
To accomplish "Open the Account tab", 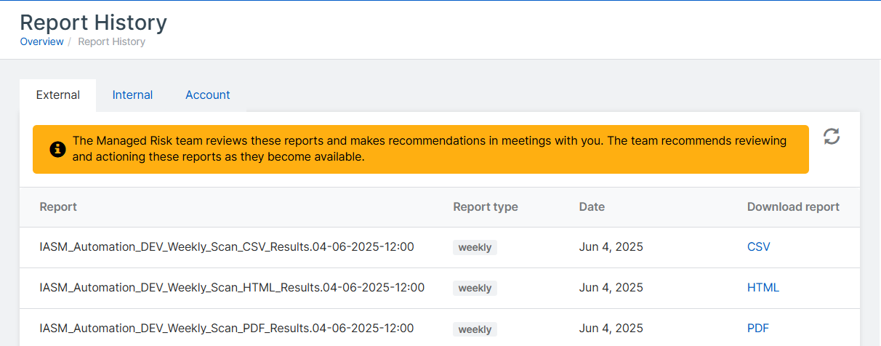I will pos(207,95).
